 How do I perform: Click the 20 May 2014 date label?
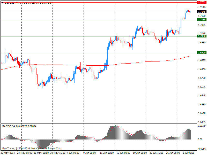(x=8, y=153)
